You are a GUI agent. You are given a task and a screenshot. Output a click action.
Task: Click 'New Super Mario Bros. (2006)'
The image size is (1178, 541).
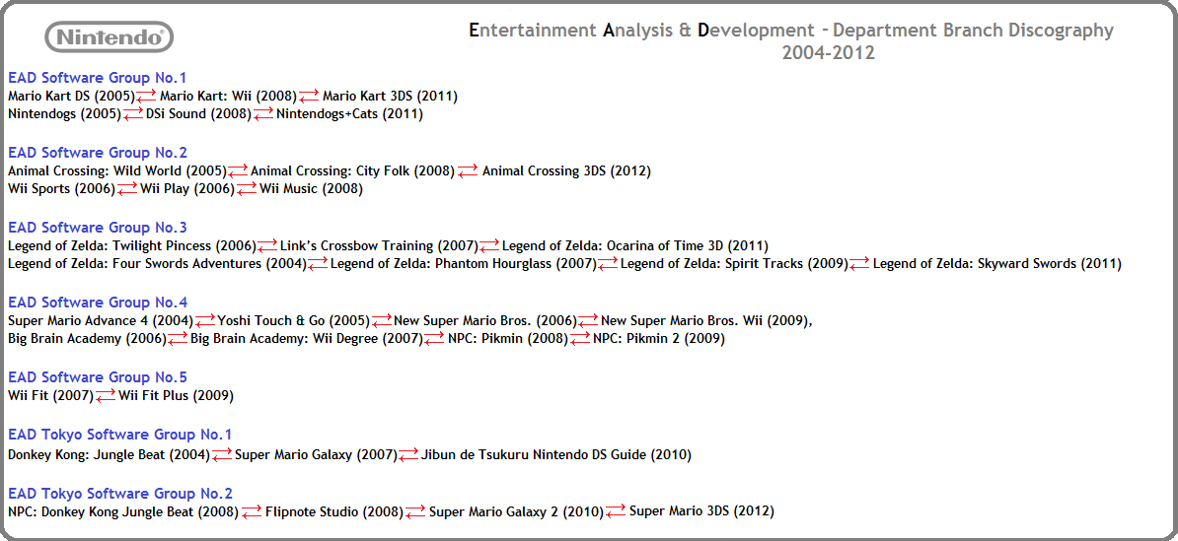tap(485, 321)
